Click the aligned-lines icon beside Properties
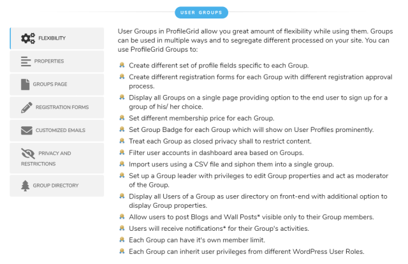Viewport: 408px width, 264px height. (x=25, y=61)
